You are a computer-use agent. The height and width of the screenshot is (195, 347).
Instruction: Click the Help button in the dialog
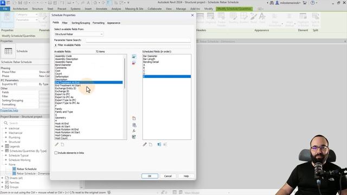(186, 176)
